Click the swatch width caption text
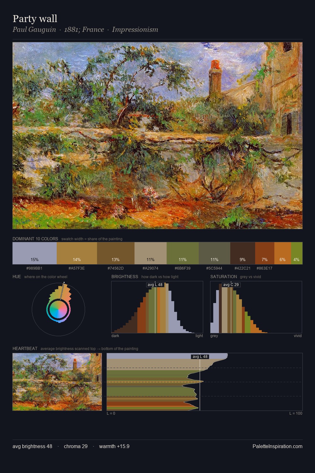Viewport: 315px width, 473px height. click(x=92, y=239)
